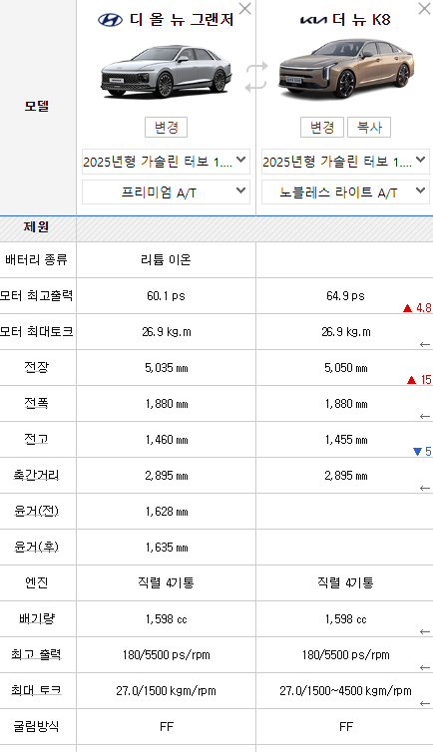Click the 전폭 spec label

click(x=37, y=403)
